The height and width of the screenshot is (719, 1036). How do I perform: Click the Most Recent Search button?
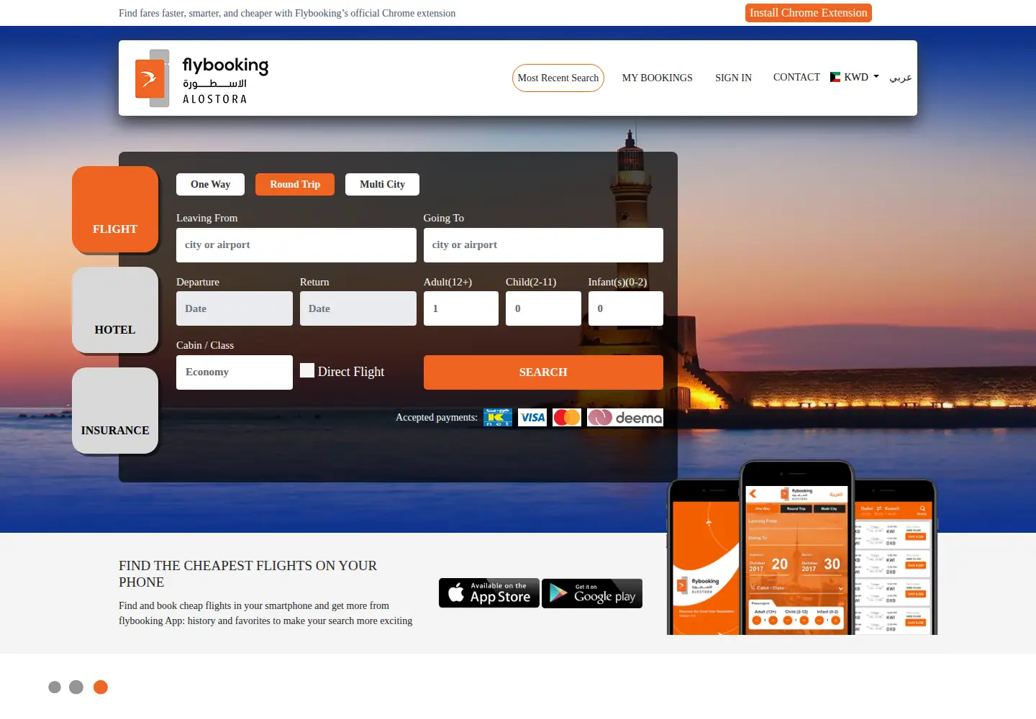click(x=558, y=78)
